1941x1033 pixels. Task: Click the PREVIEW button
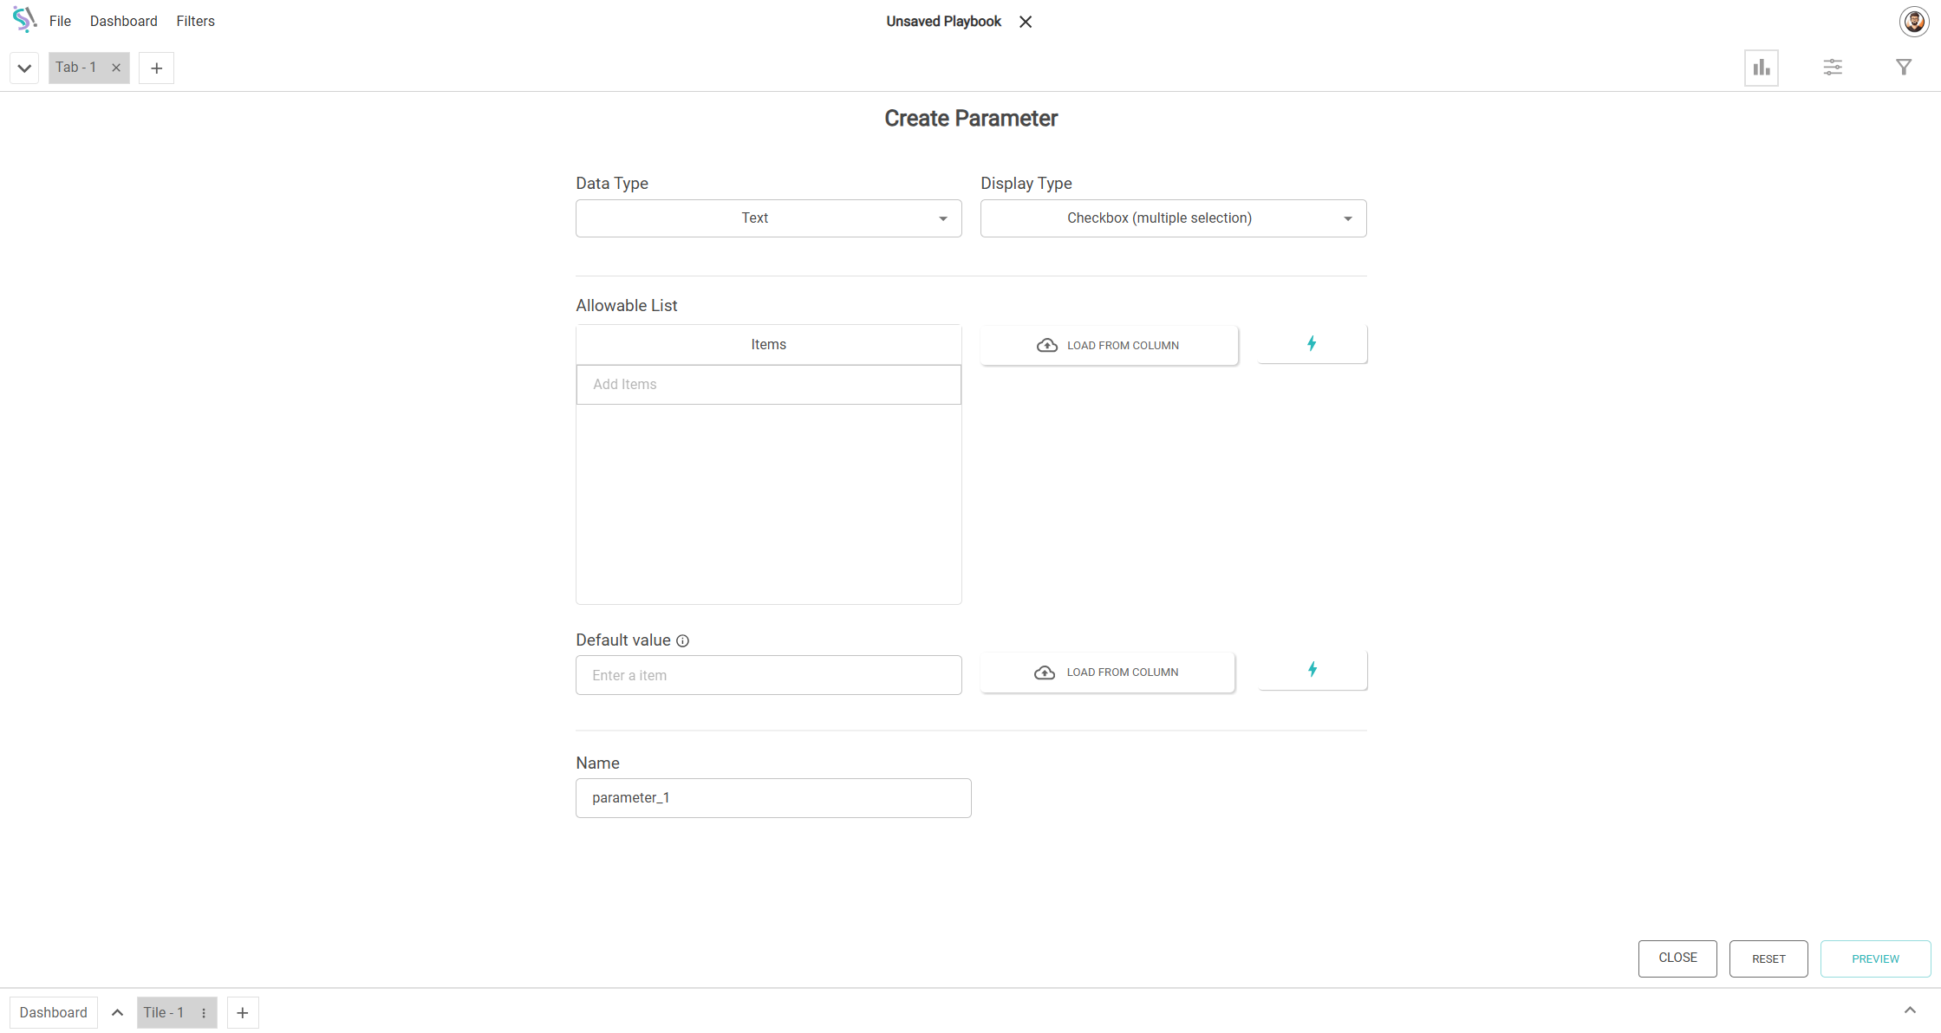coord(1874,958)
